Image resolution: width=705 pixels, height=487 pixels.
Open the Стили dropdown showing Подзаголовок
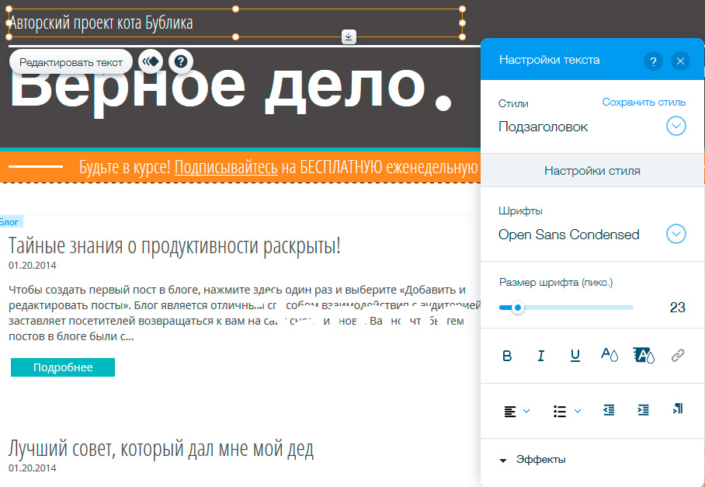click(x=676, y=127)
